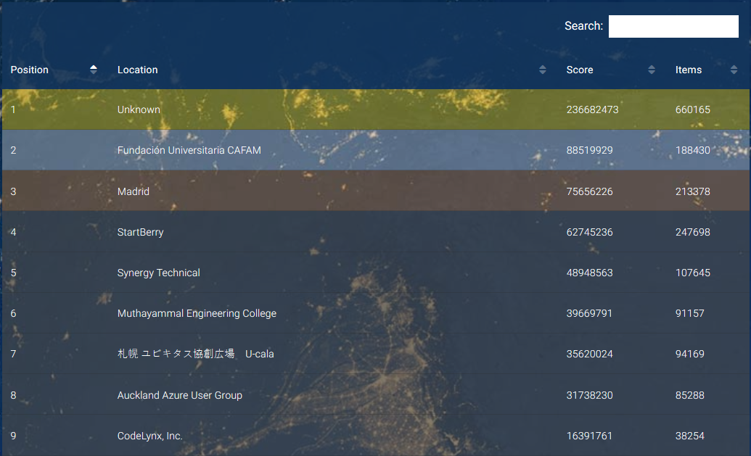Screen dimensions: 751x456
Task: Click items value 213378
Action: (692, 191)
